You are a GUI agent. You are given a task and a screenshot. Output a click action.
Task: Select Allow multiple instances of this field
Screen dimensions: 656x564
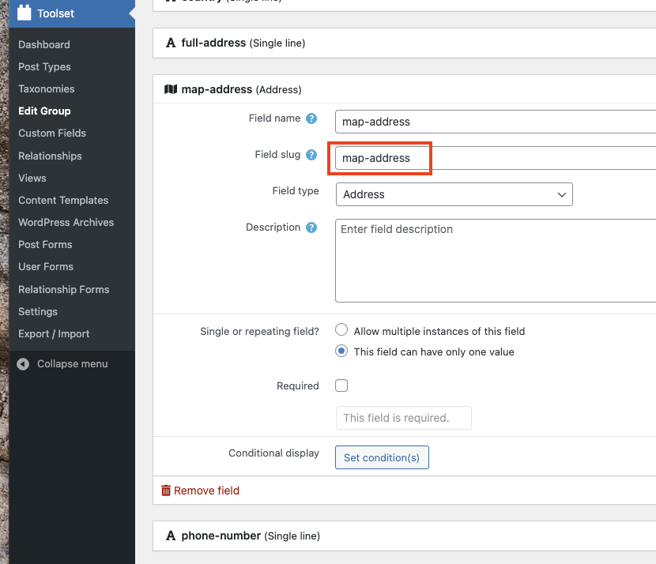pyautogui.click(x=341, y=330)
